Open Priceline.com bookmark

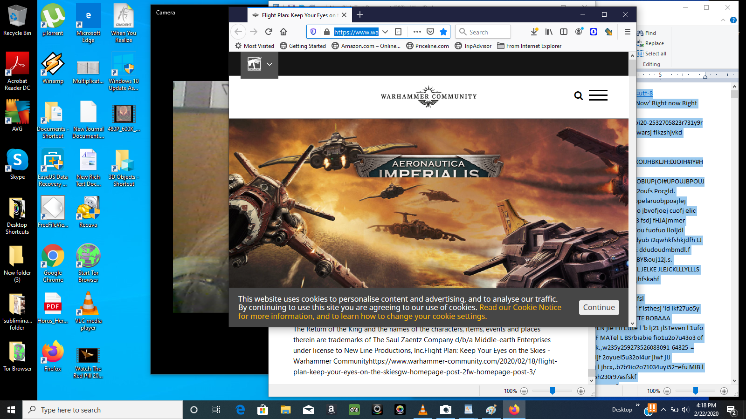pyautogui.click(x=428, y=46)
